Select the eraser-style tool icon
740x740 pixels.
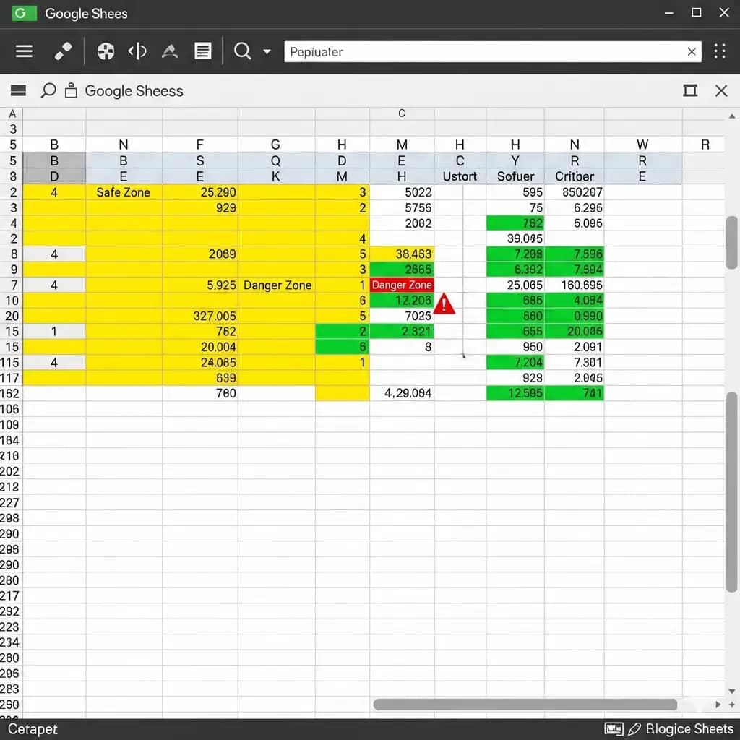[x=63, y=51]
